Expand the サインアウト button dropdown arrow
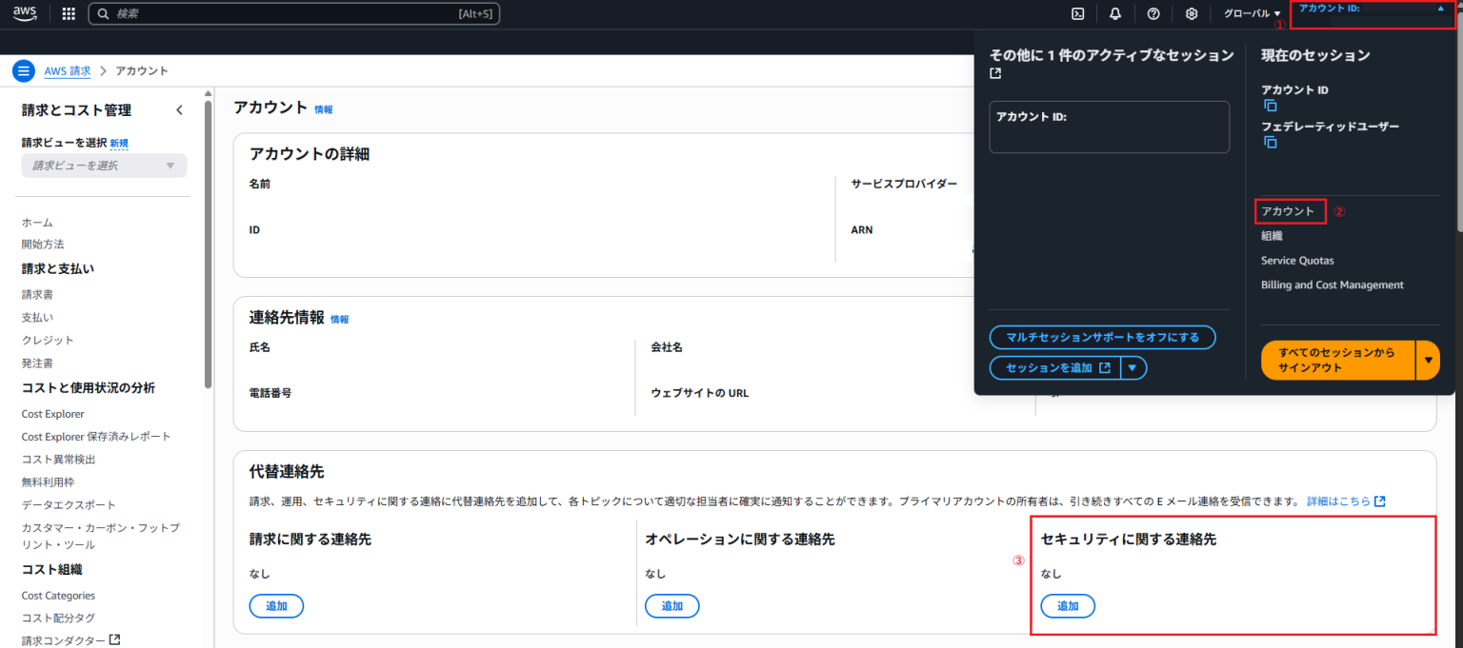The width and height of the screenshot is (1463, 648). [1428, 360]
